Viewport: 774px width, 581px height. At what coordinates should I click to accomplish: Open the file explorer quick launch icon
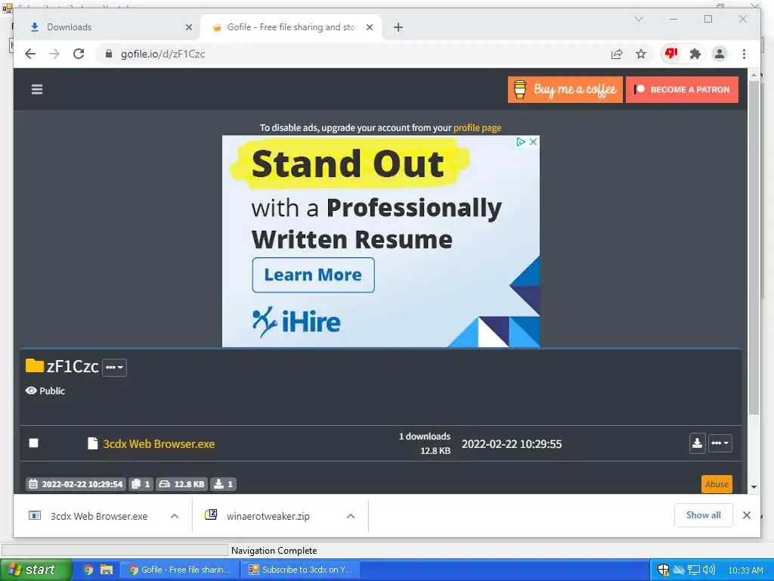(x=107, y=570)
